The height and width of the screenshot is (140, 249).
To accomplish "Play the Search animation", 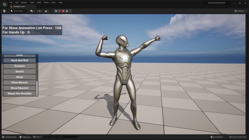I will (x=20, y=71).
